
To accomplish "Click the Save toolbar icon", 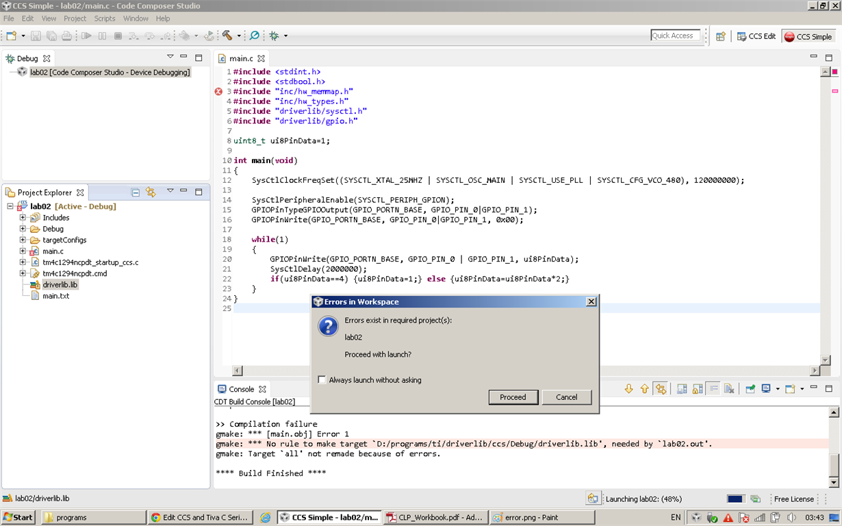I will tap(36, 36).
